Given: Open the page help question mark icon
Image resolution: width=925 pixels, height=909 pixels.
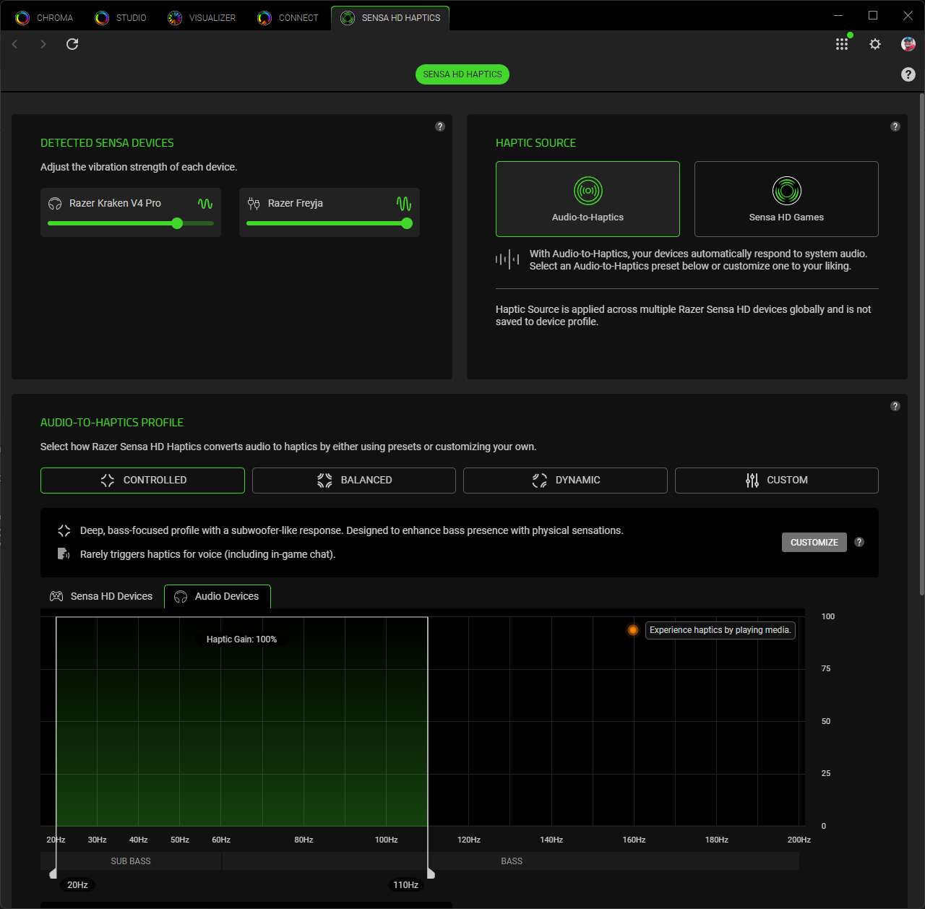Looking at the screenshot, I should 908,74.
